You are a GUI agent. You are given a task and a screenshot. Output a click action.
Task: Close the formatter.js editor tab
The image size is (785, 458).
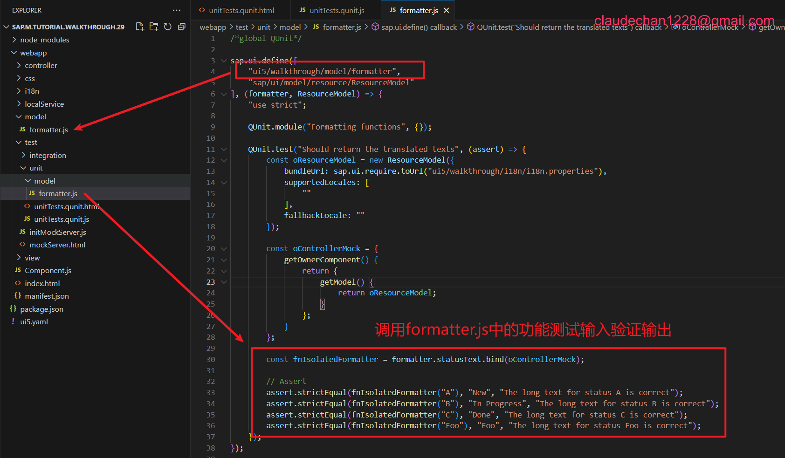tap(447, 10)
